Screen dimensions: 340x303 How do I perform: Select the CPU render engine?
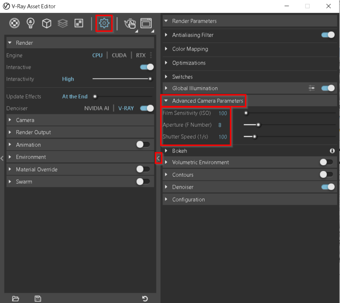(97, 55)
